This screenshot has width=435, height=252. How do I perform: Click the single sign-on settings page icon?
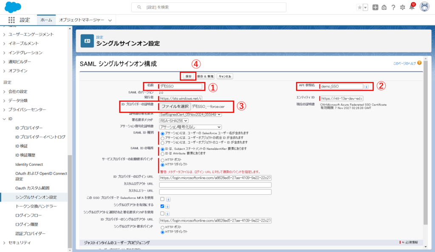(87, 41)
